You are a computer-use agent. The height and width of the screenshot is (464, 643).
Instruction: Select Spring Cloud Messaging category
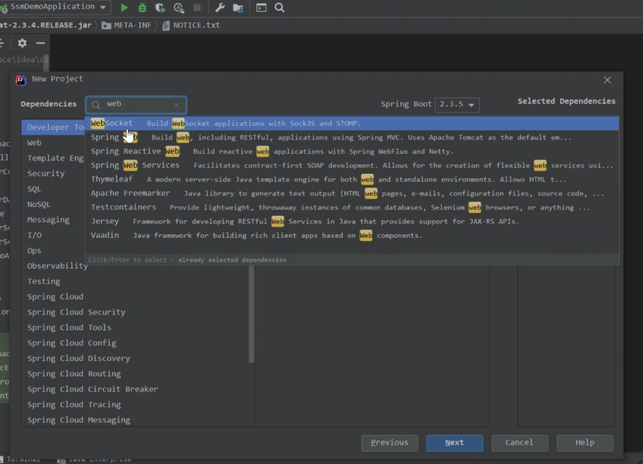coord(135,420)
